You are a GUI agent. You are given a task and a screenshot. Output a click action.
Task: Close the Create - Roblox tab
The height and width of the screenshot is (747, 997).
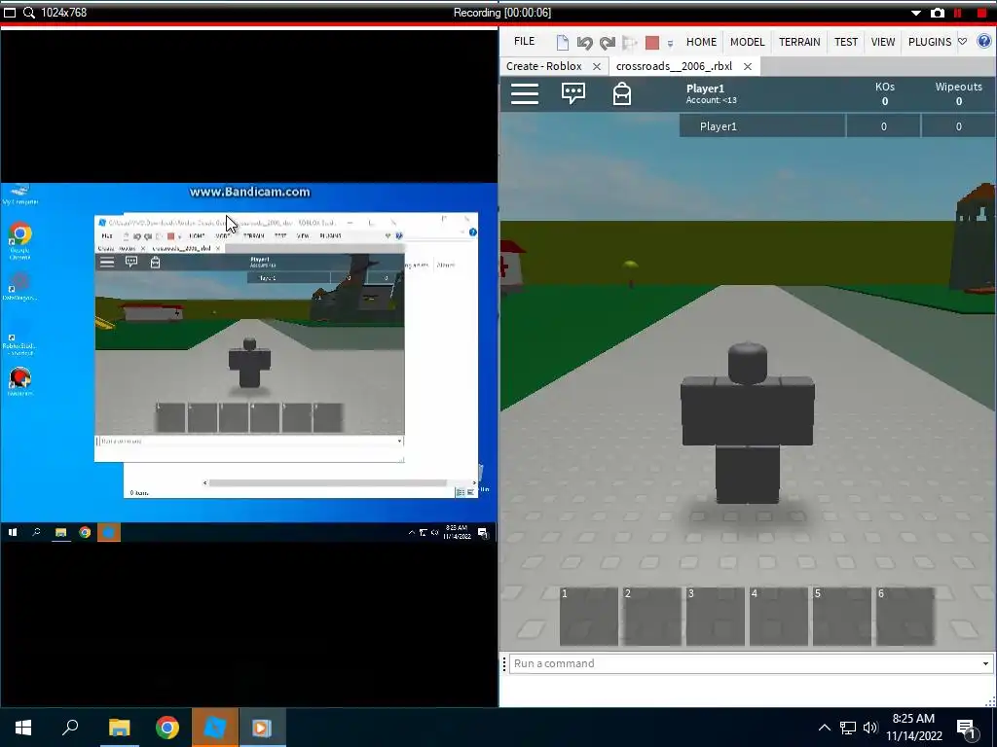pyautogui.click(x=597, y=67)
